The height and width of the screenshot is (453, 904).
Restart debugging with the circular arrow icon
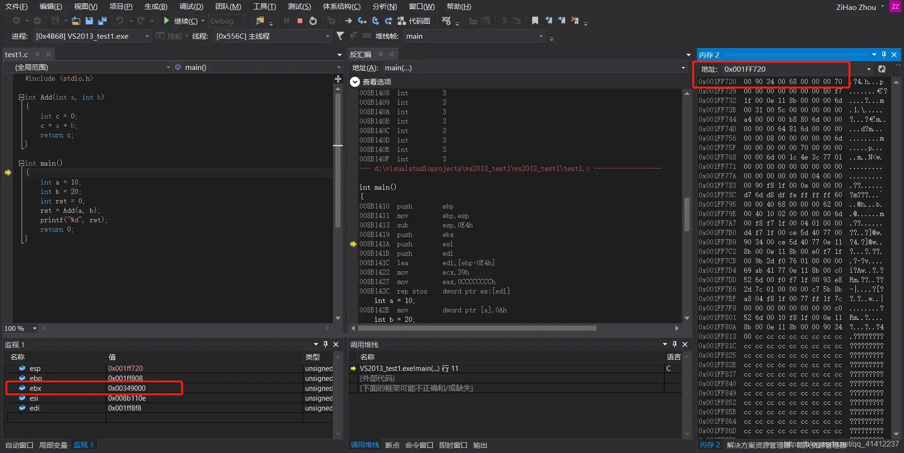point(313,21)
